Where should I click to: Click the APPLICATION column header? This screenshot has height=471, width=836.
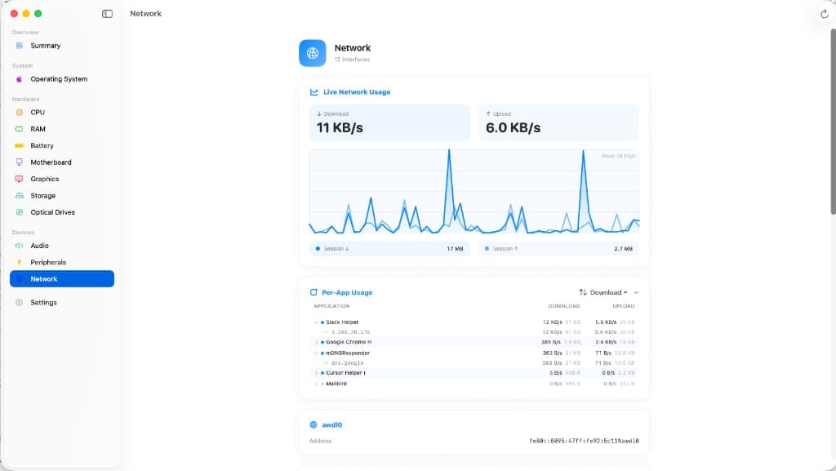[x=331, y=306]
